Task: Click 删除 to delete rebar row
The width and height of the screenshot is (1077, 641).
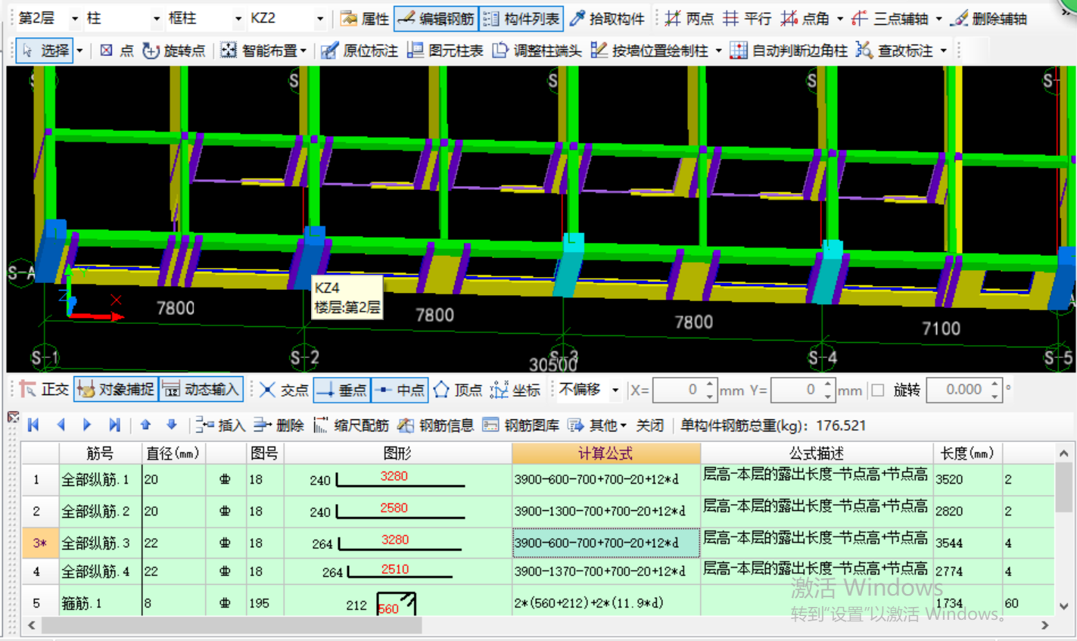Action: tap(279, 425)
